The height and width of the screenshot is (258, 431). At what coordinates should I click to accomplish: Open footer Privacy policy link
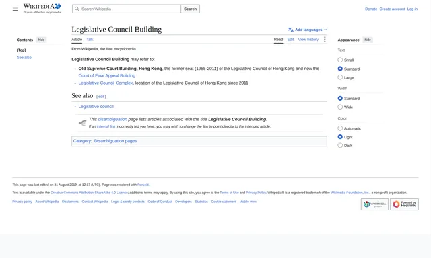point(22,202)
